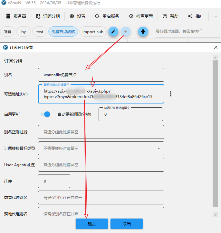Click the update icon beside 检查更新
Screen dimensions: 221x233
coord(131,16)
